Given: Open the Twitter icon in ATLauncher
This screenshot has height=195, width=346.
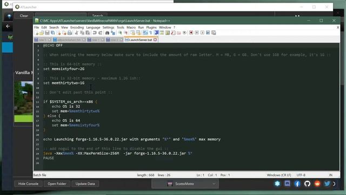Looking at the screenshot, I should tap(327, 184).
